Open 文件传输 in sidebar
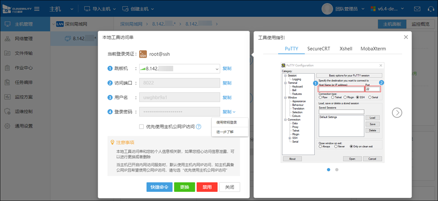Viewport: 438px width, 201px height. [x=23, y=53]
